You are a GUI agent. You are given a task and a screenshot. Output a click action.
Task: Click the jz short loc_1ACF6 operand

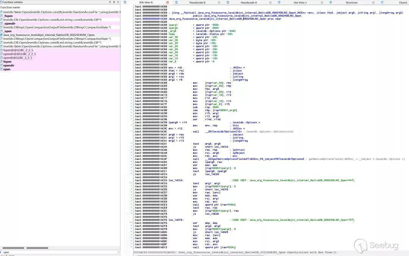217,189
